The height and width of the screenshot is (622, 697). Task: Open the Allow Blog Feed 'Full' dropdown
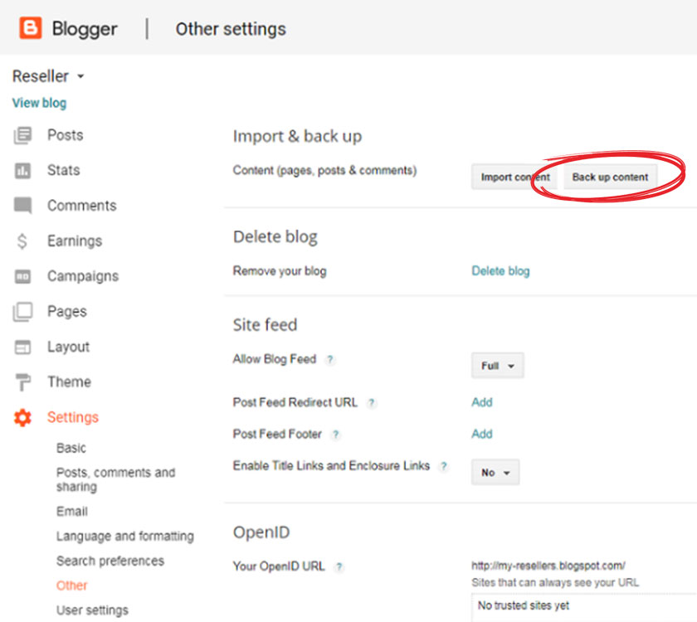pos(497,366)
